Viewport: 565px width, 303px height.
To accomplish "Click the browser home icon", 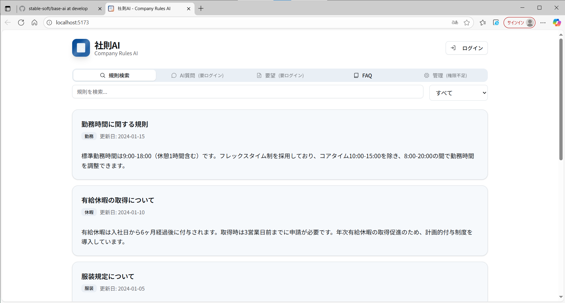I will pos(34,23).
